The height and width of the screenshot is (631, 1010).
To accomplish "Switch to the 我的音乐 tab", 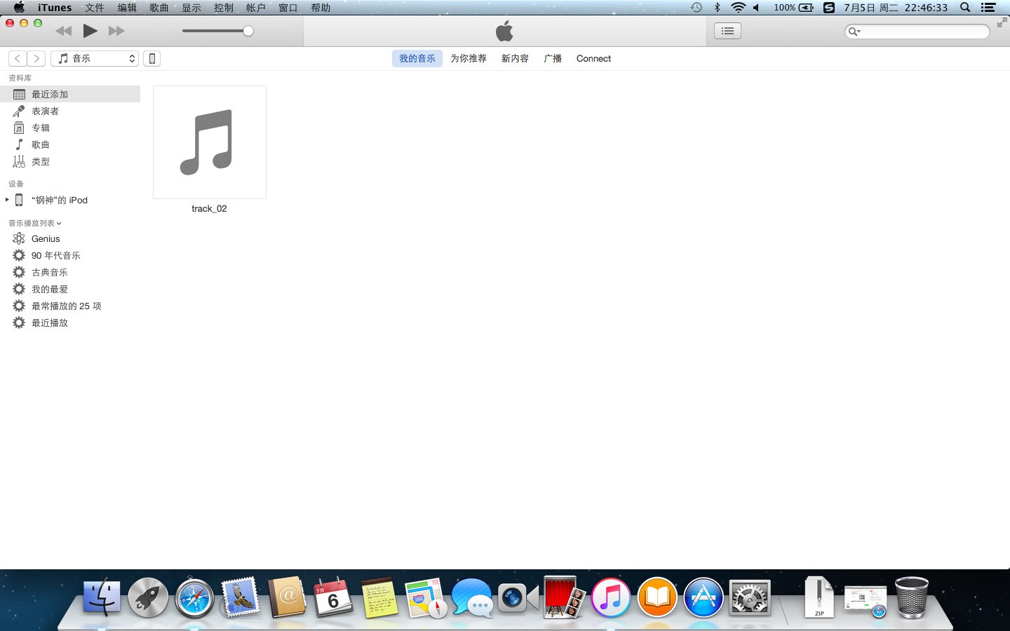I will [417, 58].
